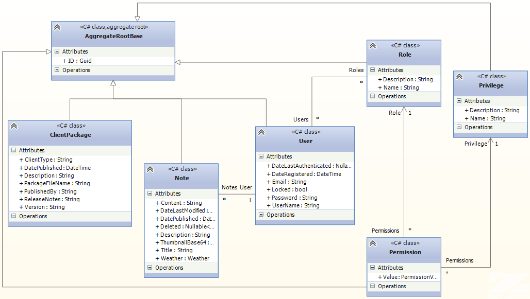The height and width of the screenshot is (299, 530).
Task: Collapse Attributes section in AggregateRootBase
Action: (57, 51)
